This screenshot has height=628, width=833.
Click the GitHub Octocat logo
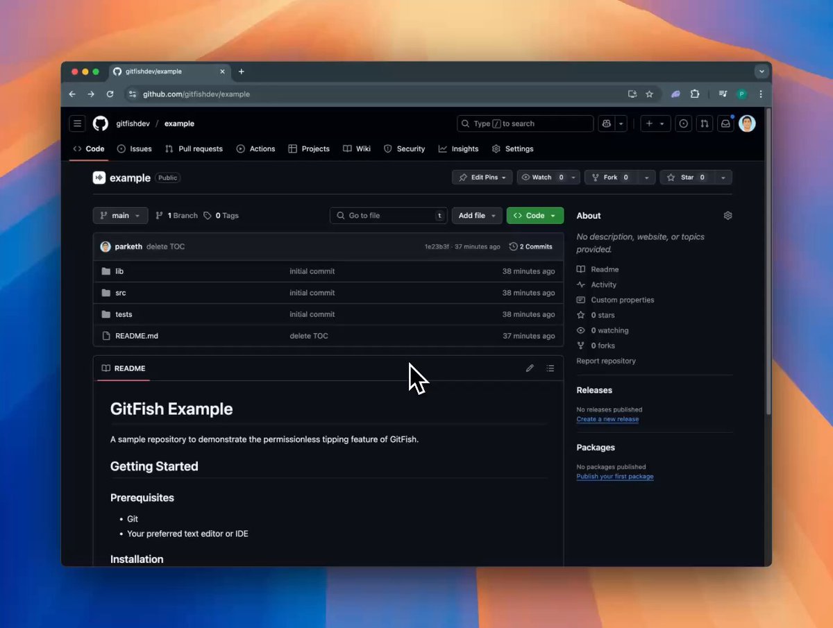pos(101,124)
